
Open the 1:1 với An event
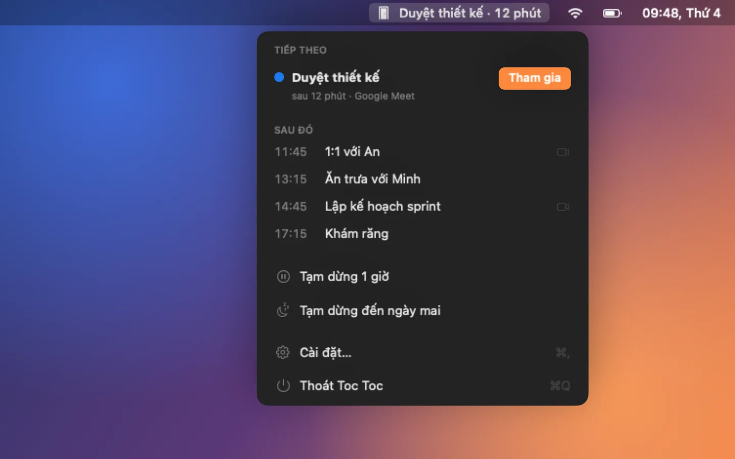(x=423, y=152)
